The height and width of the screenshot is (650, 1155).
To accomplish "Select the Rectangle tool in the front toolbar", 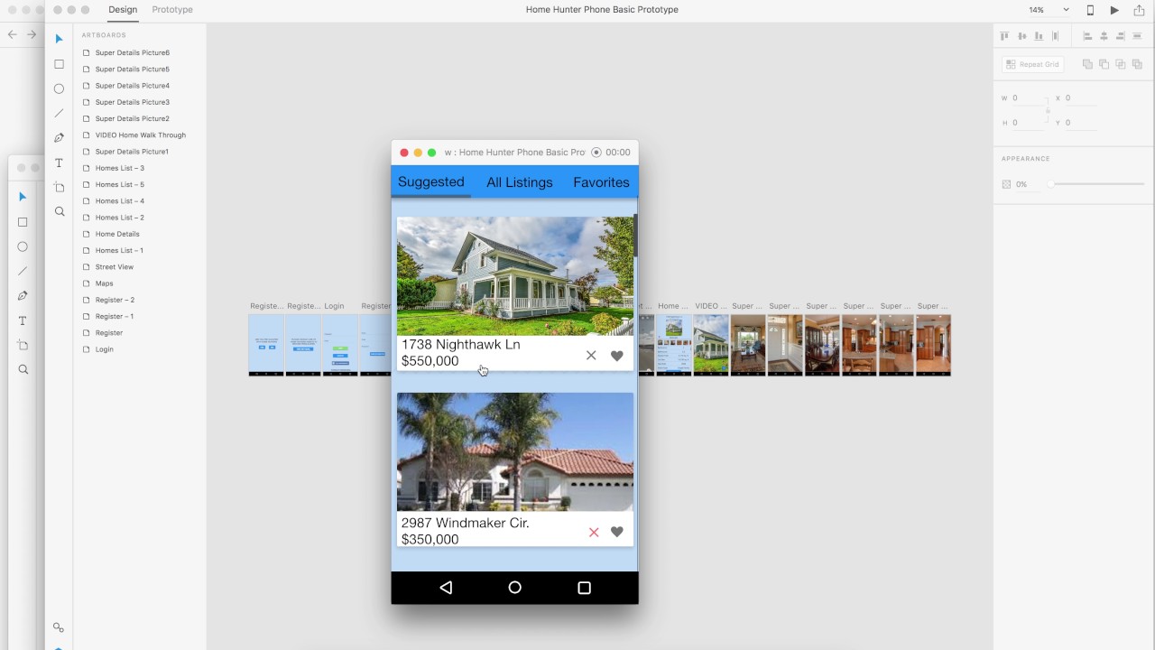I will pyautogui.click(x=59, y=64).
